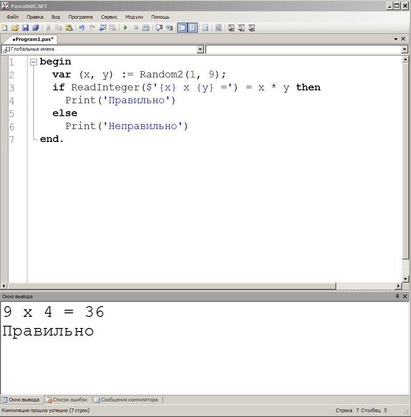
Task: Click the Compile icon in toolbar
Action: pyautogui.click(x=146, y=28)
